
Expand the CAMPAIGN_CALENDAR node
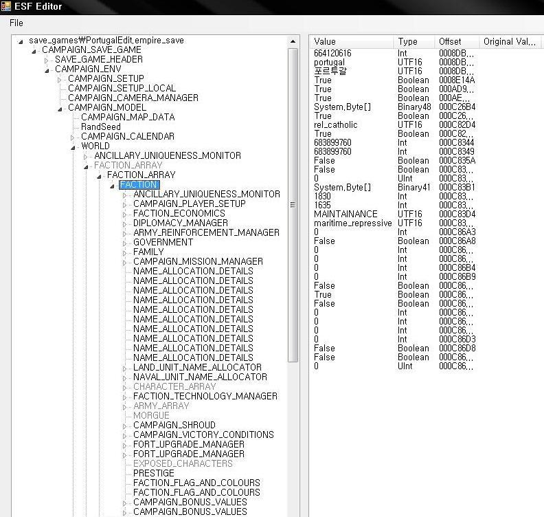click(73, 137)
